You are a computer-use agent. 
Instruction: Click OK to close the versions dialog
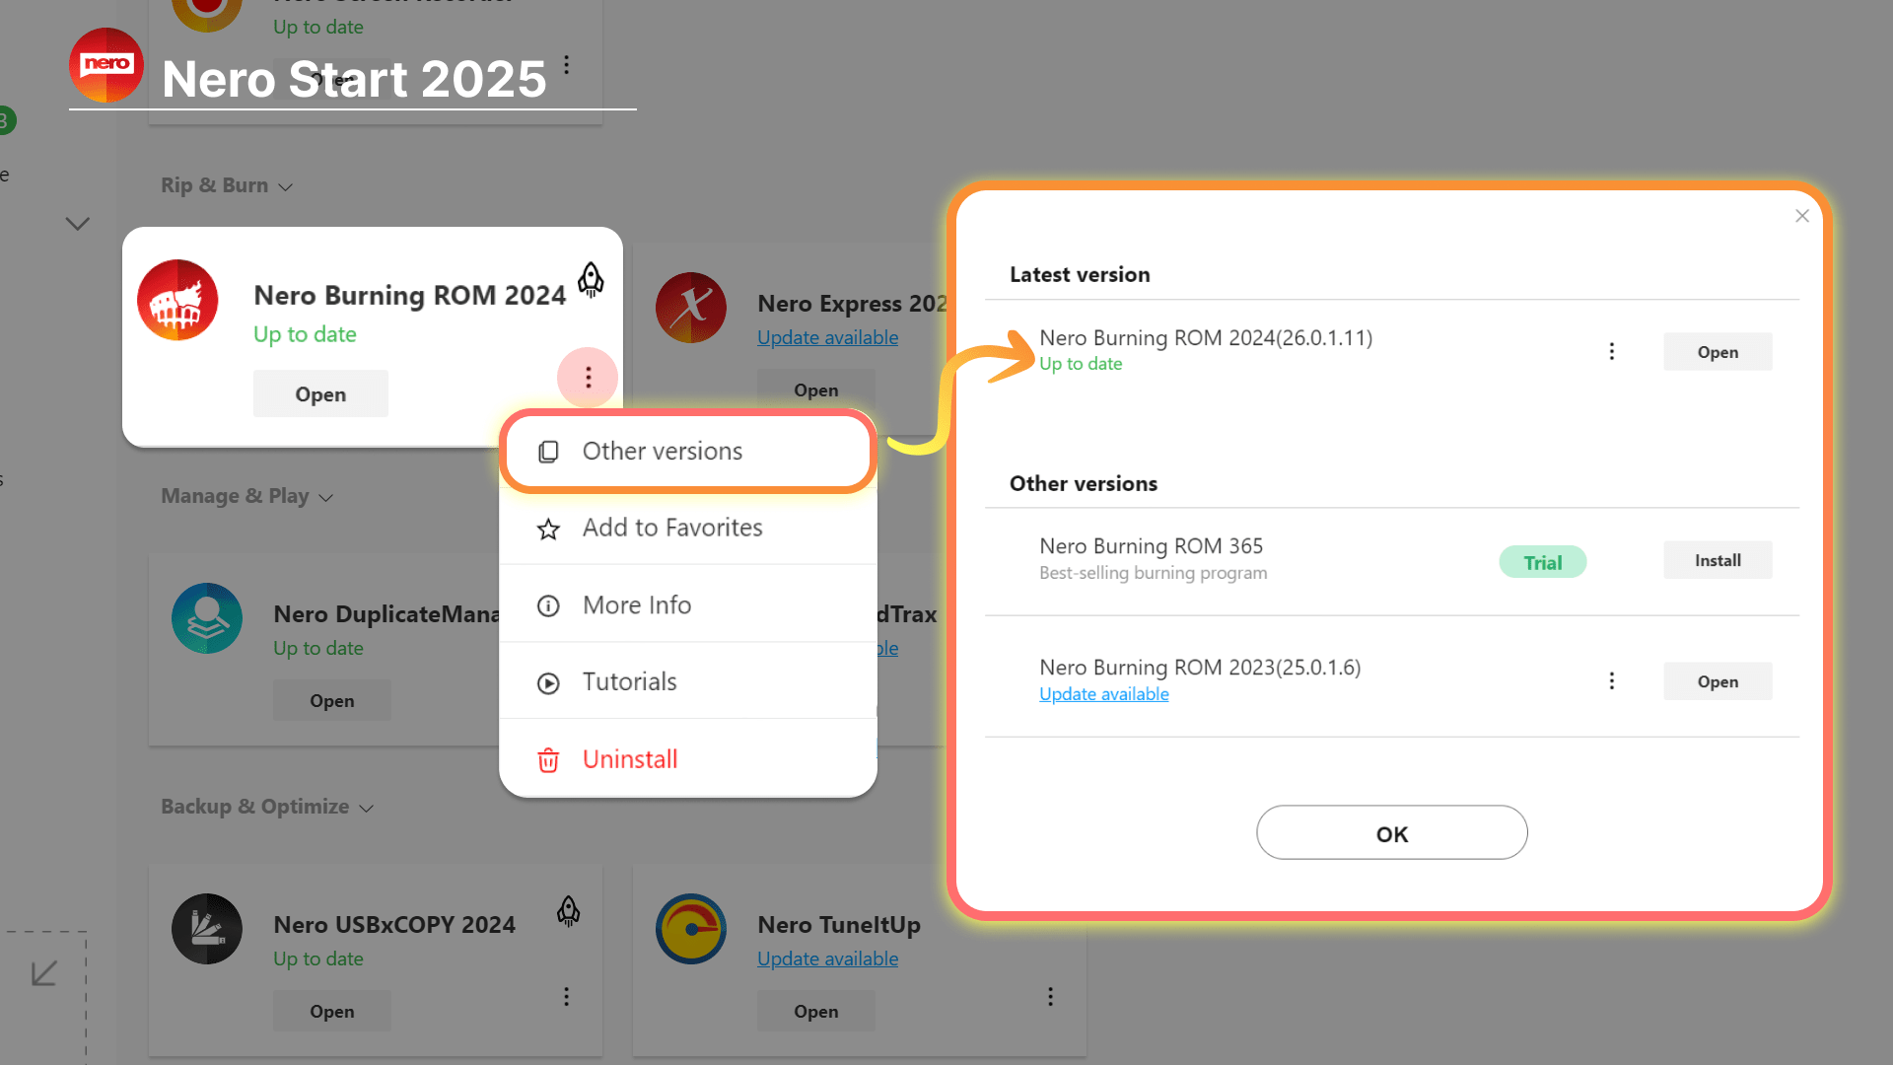(x=1391, y=833)
